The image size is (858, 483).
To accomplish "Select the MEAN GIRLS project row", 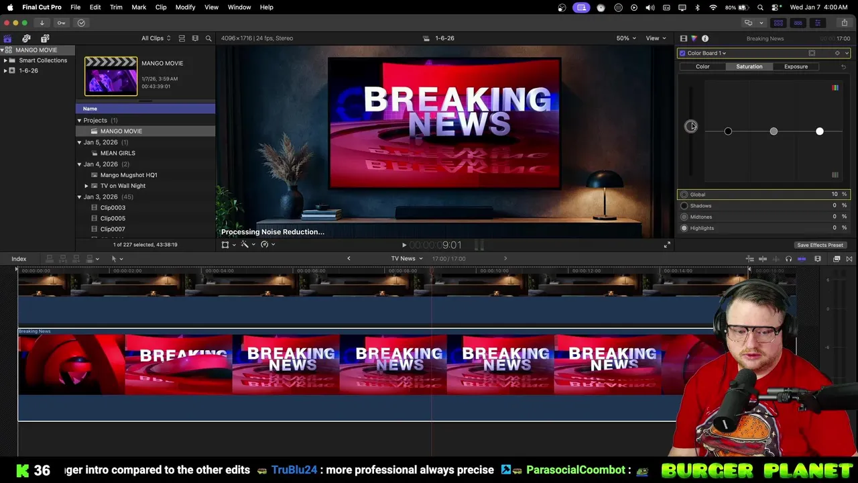I will [x=145, y=153].
